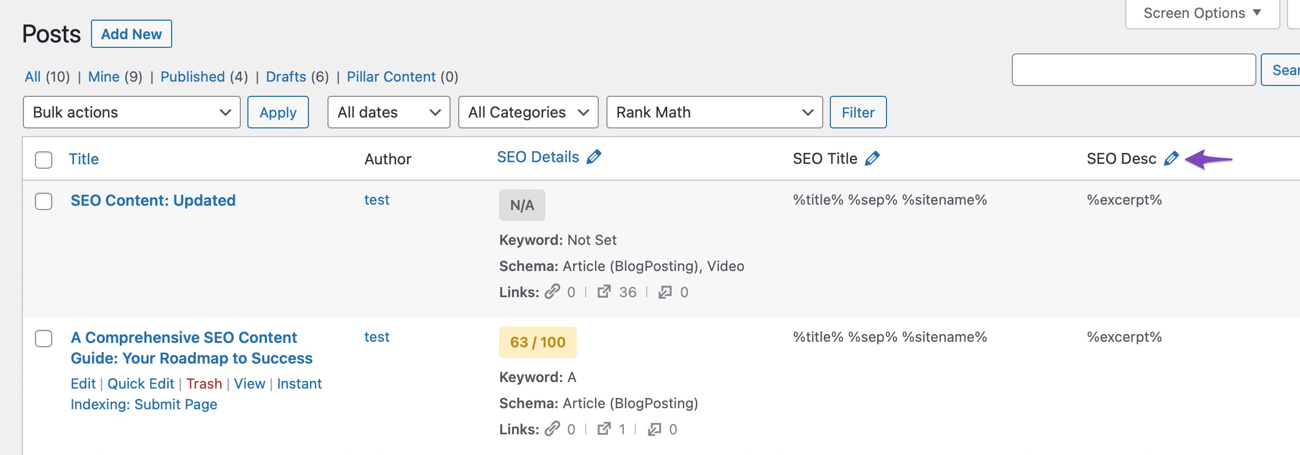Click %excerpt% in SEO Content: Updated row

tap(1125, 200)
